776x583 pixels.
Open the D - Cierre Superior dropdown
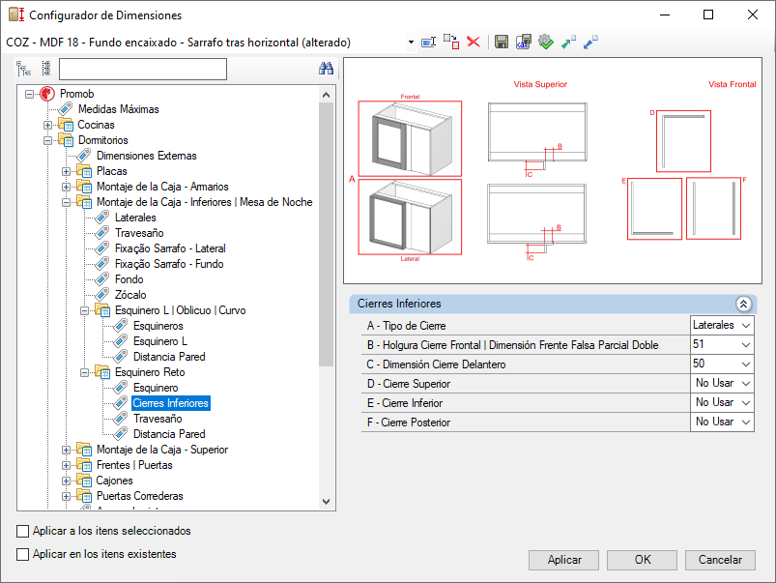coord(746,384)
